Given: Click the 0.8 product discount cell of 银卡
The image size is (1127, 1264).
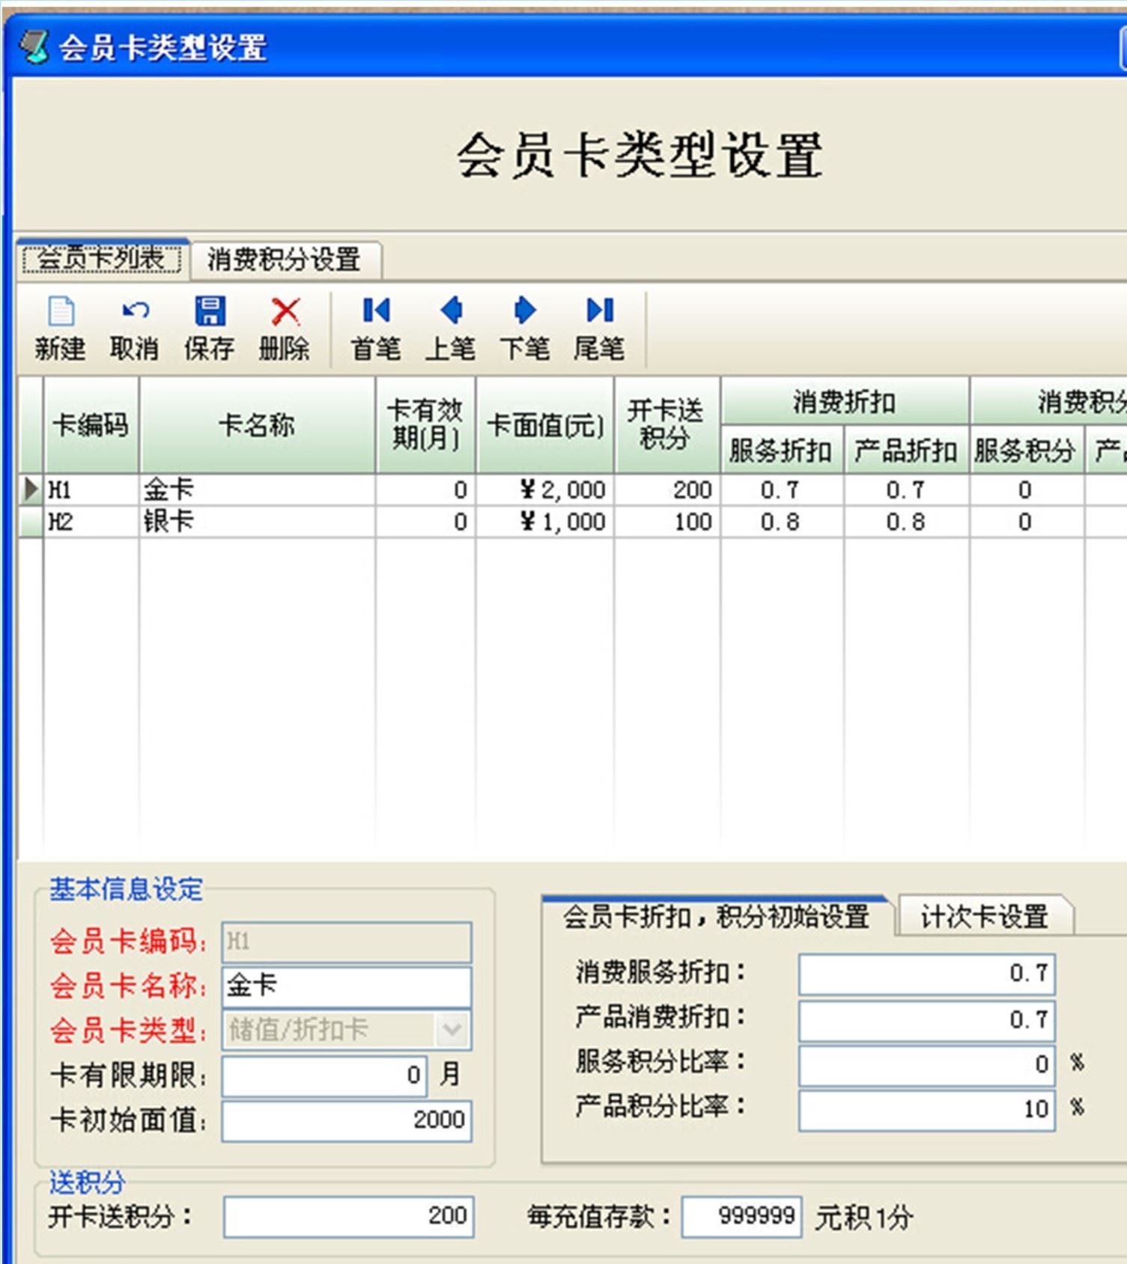Looking at the screenshot, I should click(906, 521).
